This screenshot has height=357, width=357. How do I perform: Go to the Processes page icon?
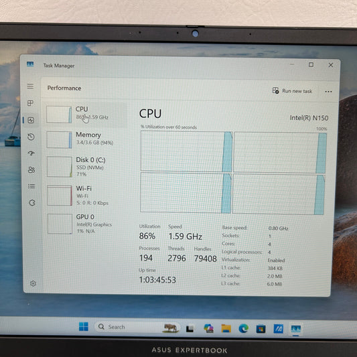coord(31,103)
